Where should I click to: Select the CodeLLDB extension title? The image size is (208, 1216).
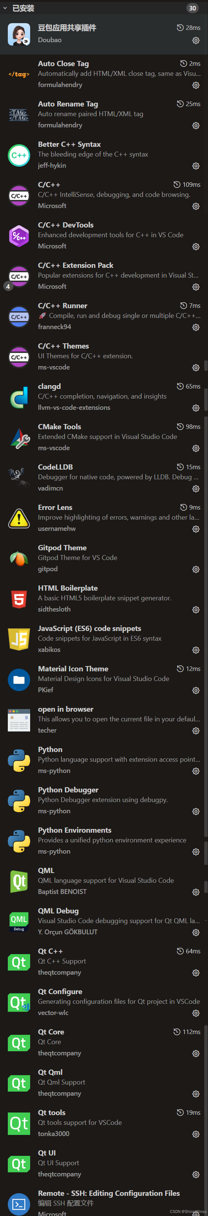[x=55, y=467]
